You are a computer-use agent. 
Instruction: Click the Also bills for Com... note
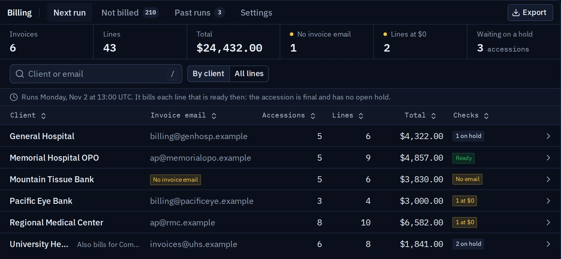(x=108, y=245)
